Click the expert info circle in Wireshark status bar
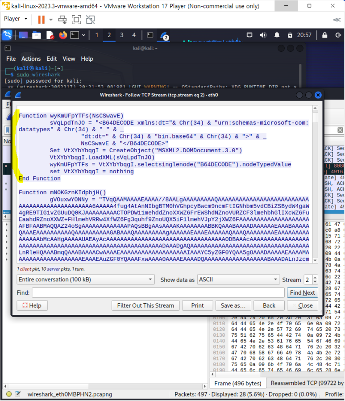The height and width of the screenshot is (401, 345). pos(8,394)
